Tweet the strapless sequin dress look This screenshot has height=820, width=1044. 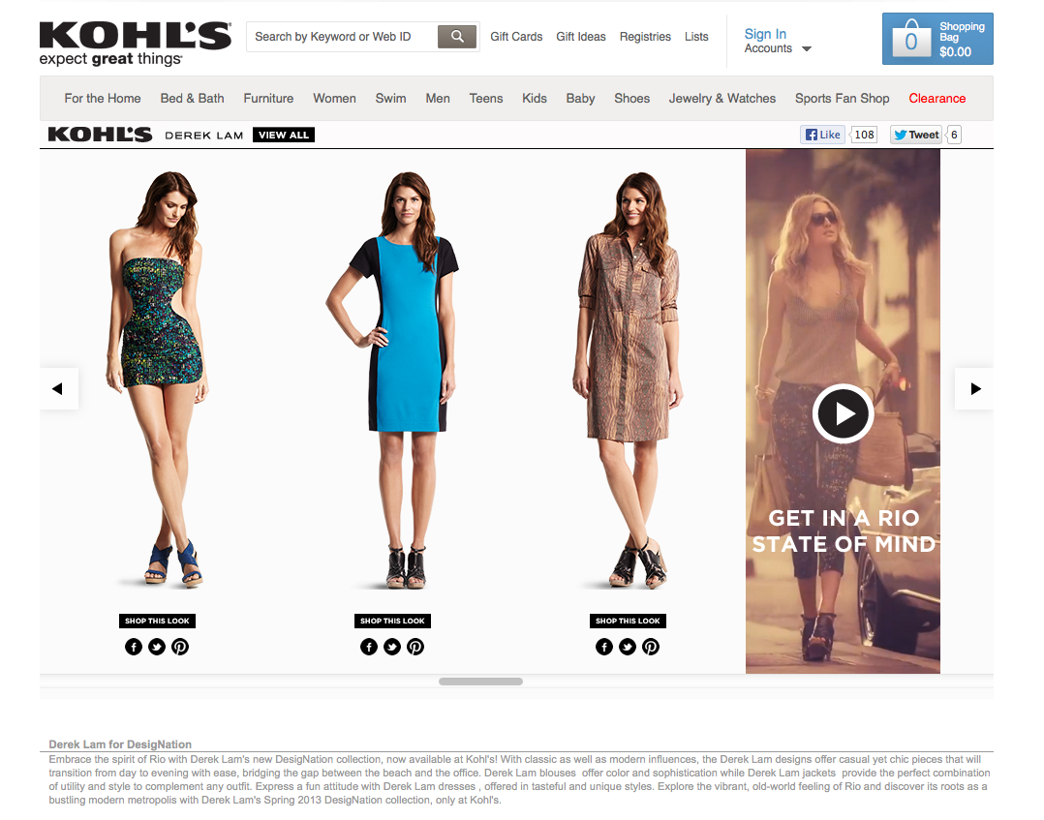coord(157,647)
